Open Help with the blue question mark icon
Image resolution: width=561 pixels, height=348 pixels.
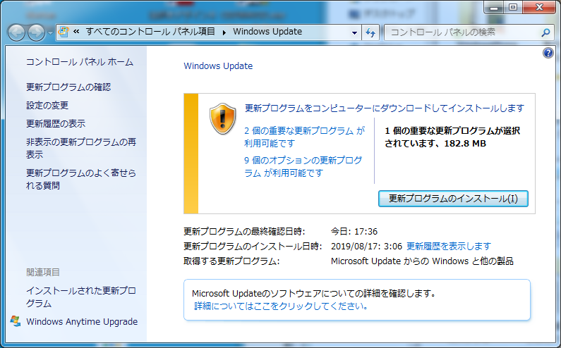[548, 54]
